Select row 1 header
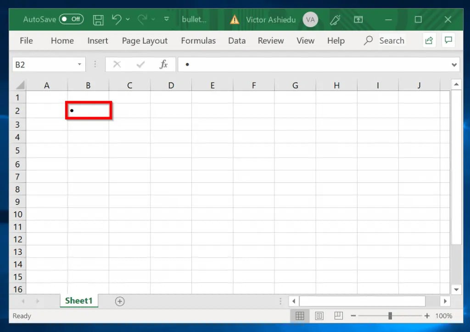This screenshot has width=470, height=332. [17, 97]
